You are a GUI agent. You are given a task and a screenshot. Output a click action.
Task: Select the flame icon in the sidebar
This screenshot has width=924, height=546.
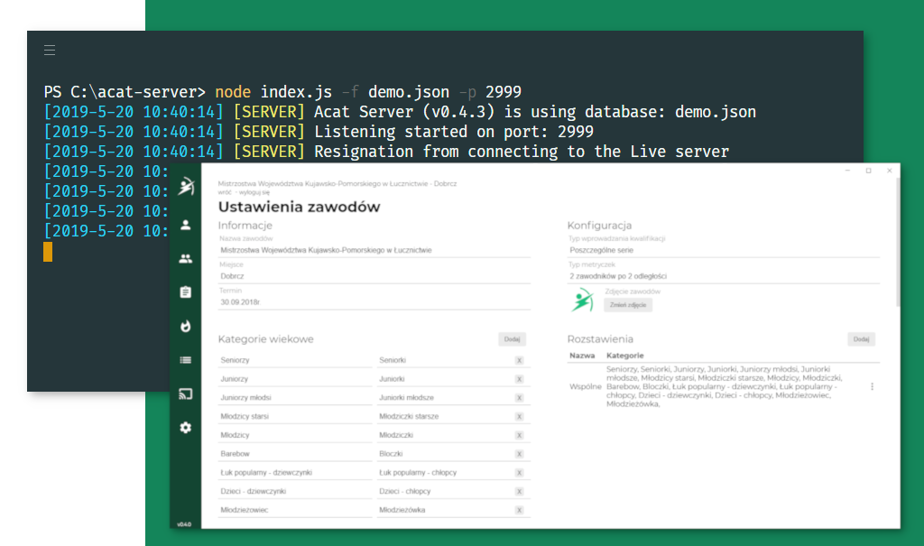[x=186, y=326]
